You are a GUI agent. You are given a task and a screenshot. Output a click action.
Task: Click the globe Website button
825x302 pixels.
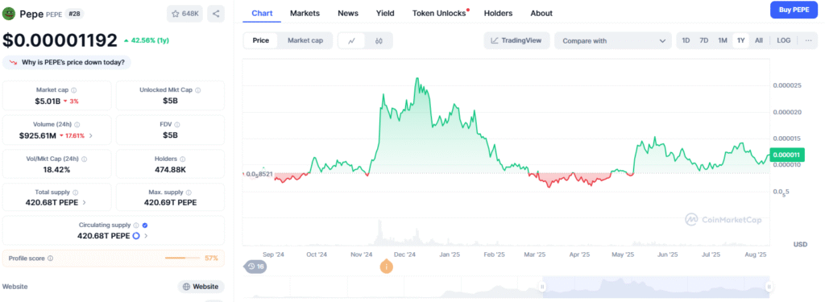[x=201, y=287]
